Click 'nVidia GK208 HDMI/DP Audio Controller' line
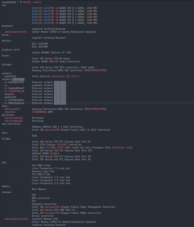The width and height of the screenshot is (194, 227). [x=56, y=62]
